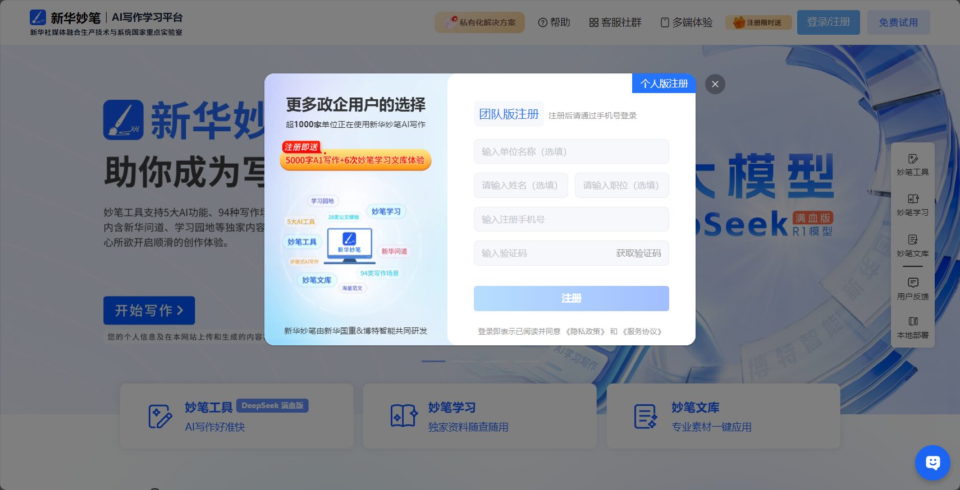
Task: Click the 免费试用 button
Action: (899, 22)
